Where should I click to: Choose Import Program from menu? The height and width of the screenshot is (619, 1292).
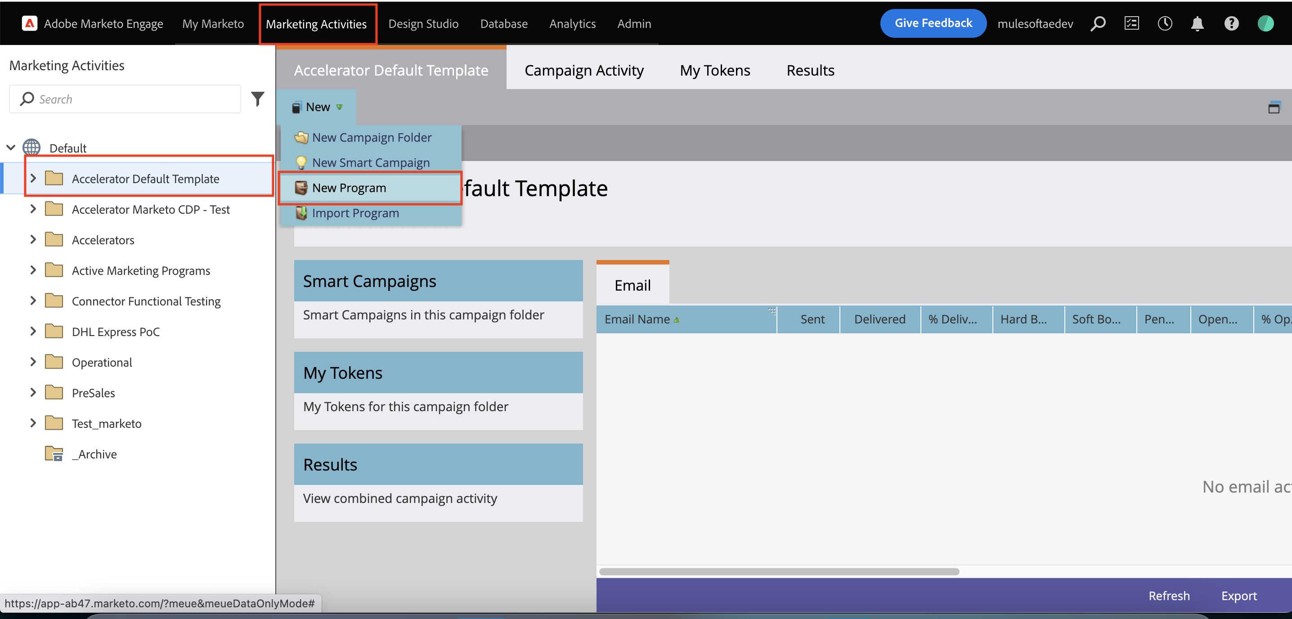coord(371,213)
